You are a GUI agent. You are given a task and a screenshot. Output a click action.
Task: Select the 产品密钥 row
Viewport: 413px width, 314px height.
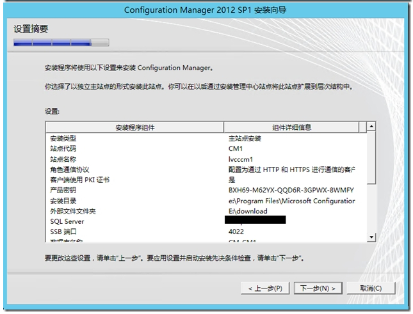(206, 190)
